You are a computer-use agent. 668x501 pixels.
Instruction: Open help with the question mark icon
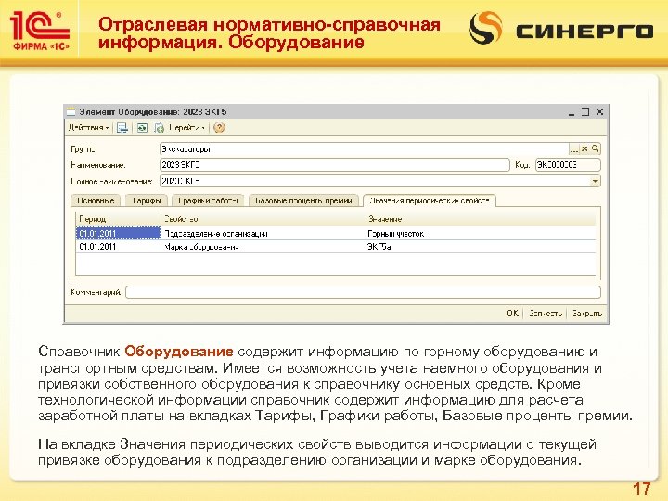coord(219,127)
